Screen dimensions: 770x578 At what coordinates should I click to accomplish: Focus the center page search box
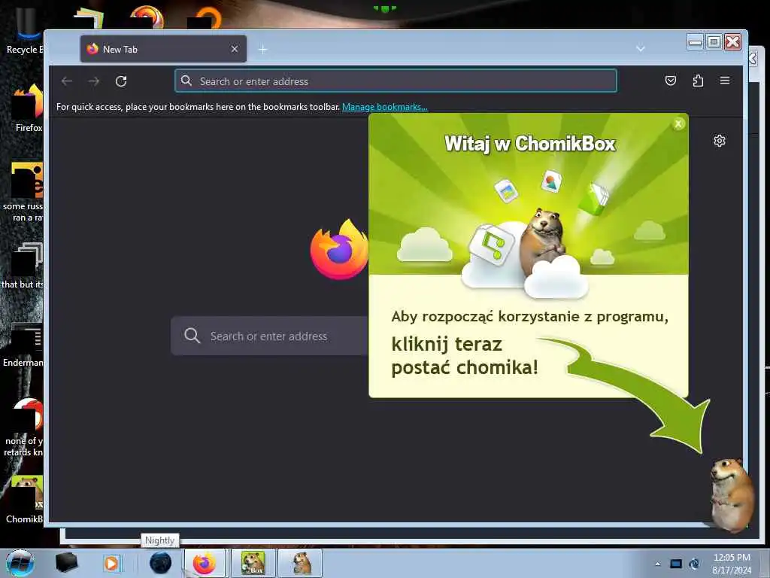click(x=270, y=336)
